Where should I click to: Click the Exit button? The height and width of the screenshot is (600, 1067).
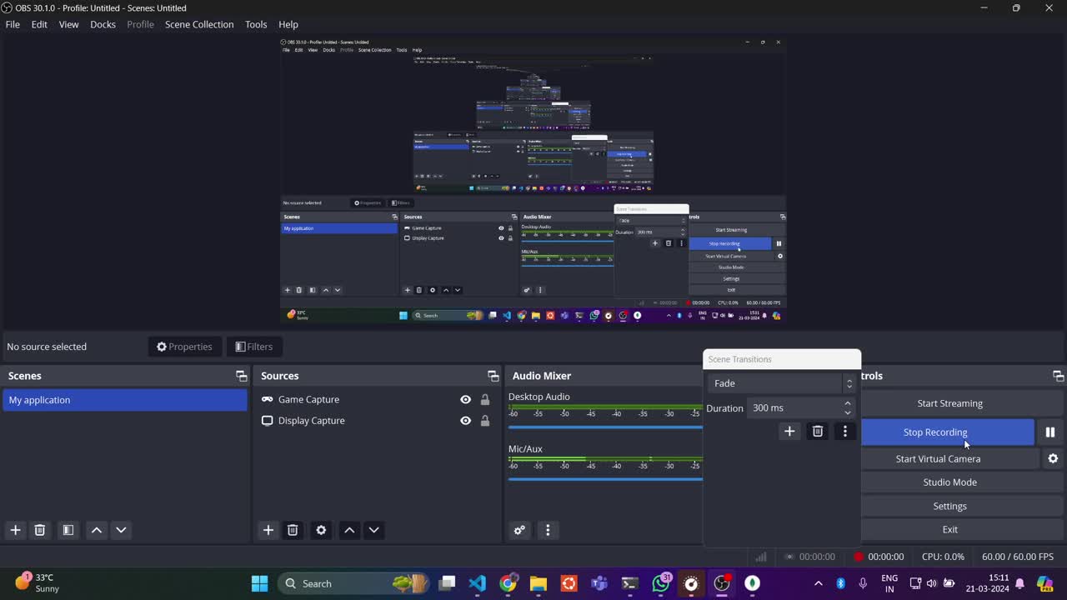pos(949,529)
